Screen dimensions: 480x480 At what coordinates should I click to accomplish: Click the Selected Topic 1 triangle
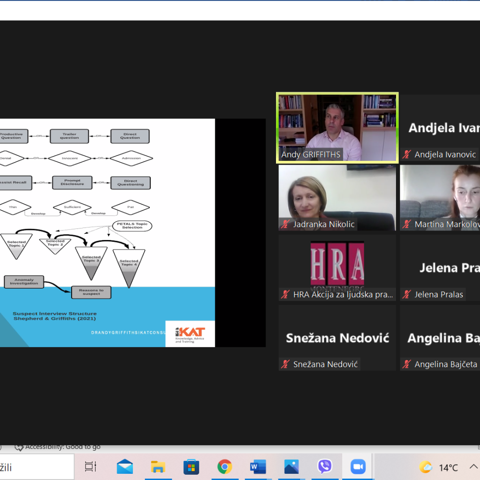click(x=16, y=246)
